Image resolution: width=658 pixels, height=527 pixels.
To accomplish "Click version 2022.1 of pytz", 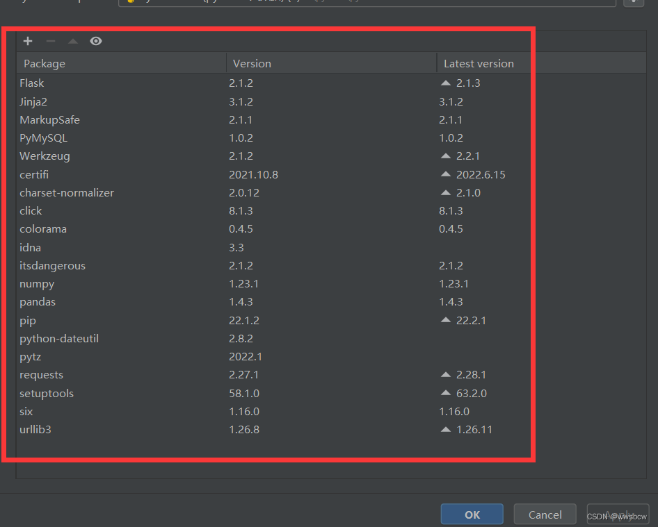I will [x=246, y=356].
